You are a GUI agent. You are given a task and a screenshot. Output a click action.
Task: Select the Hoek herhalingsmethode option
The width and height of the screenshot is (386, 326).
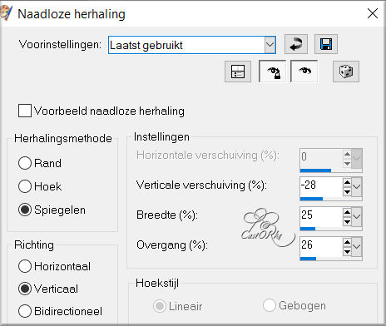point(25,186)
